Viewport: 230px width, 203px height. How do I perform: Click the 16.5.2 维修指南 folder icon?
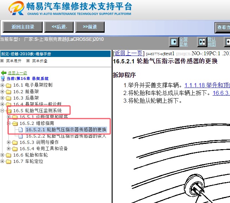point(15,123)
